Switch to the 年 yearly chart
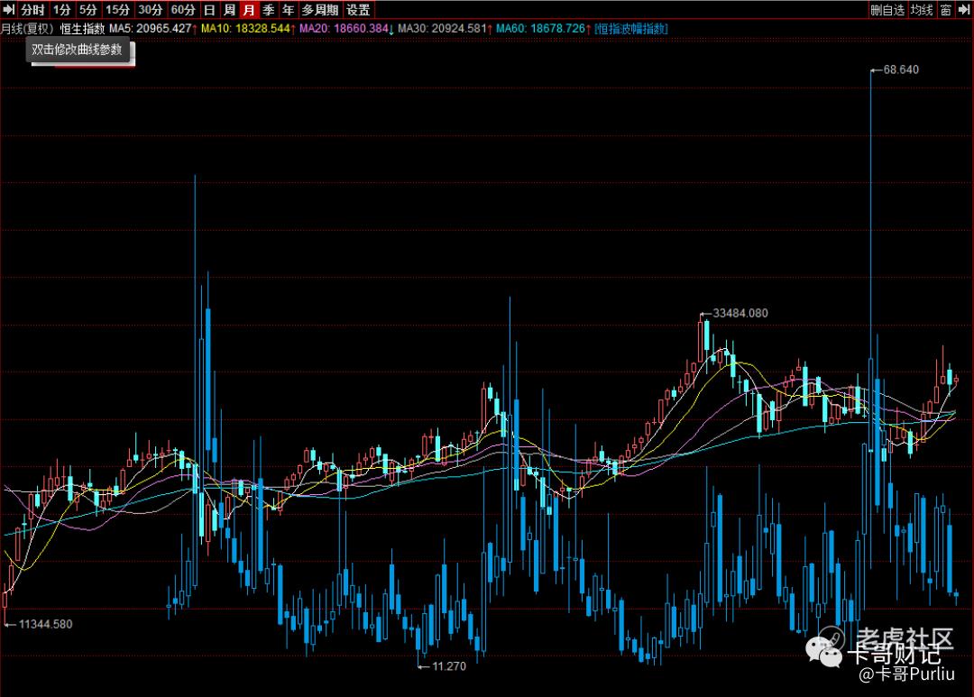The image size is (974, 697). tap(289, 9)
